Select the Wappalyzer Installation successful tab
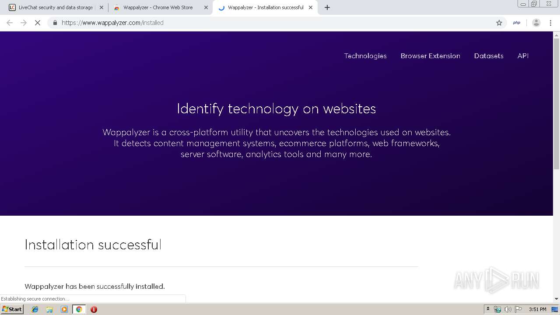 pyautogui.click(x=265, y=7)
